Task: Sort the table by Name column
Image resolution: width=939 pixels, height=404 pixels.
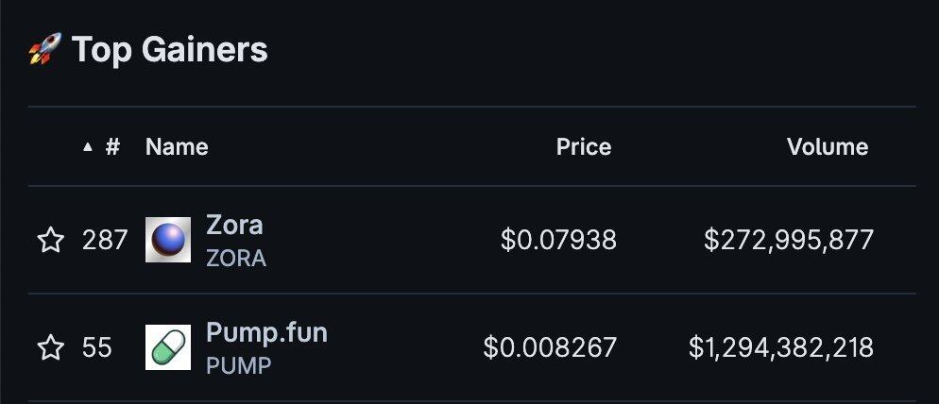Action: [177, 146]
